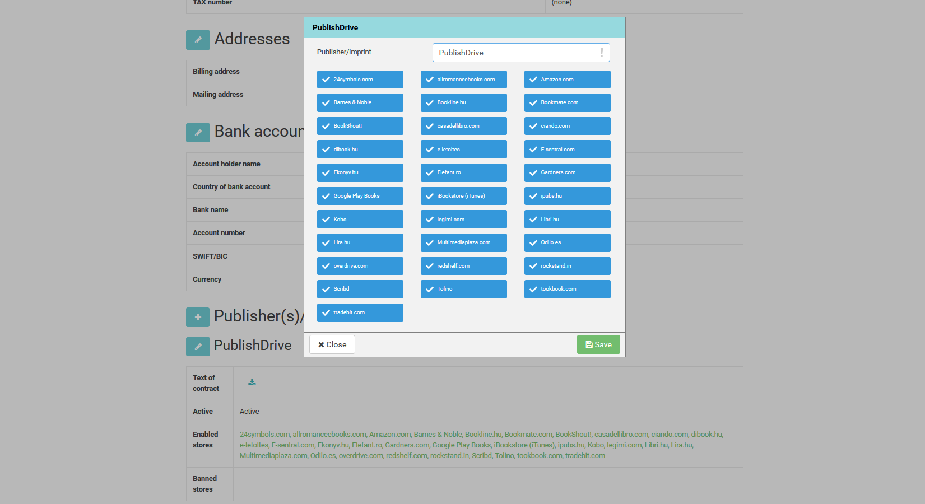Uncheck the e-letoltes store
The image size is (925, 504).
(464, 150)
